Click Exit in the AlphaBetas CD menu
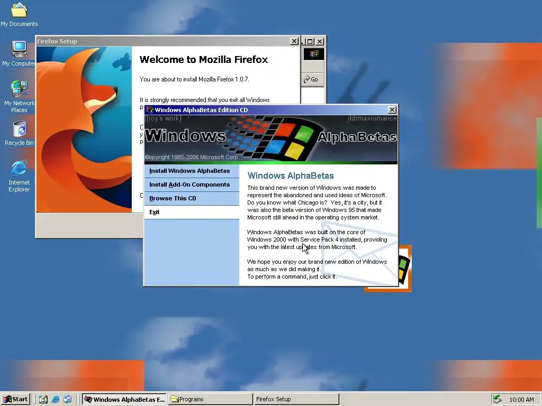542x406 pixels. pos(192,213)
